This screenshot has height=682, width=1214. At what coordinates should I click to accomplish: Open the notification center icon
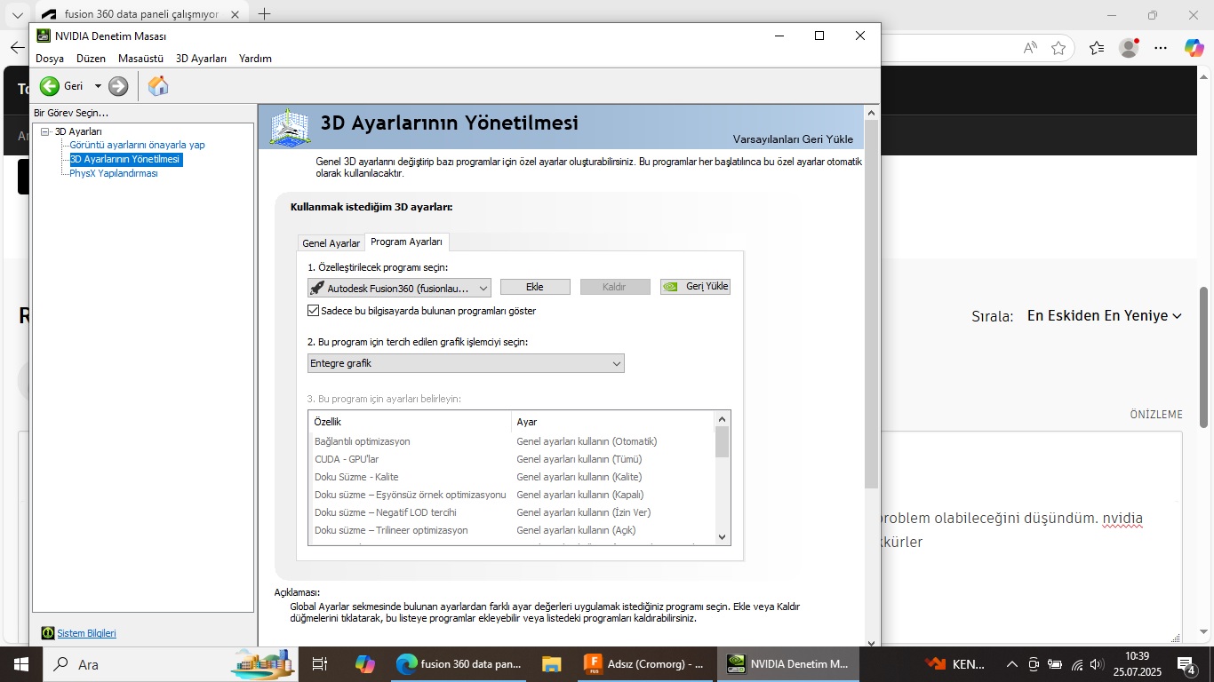point(1186,664)
